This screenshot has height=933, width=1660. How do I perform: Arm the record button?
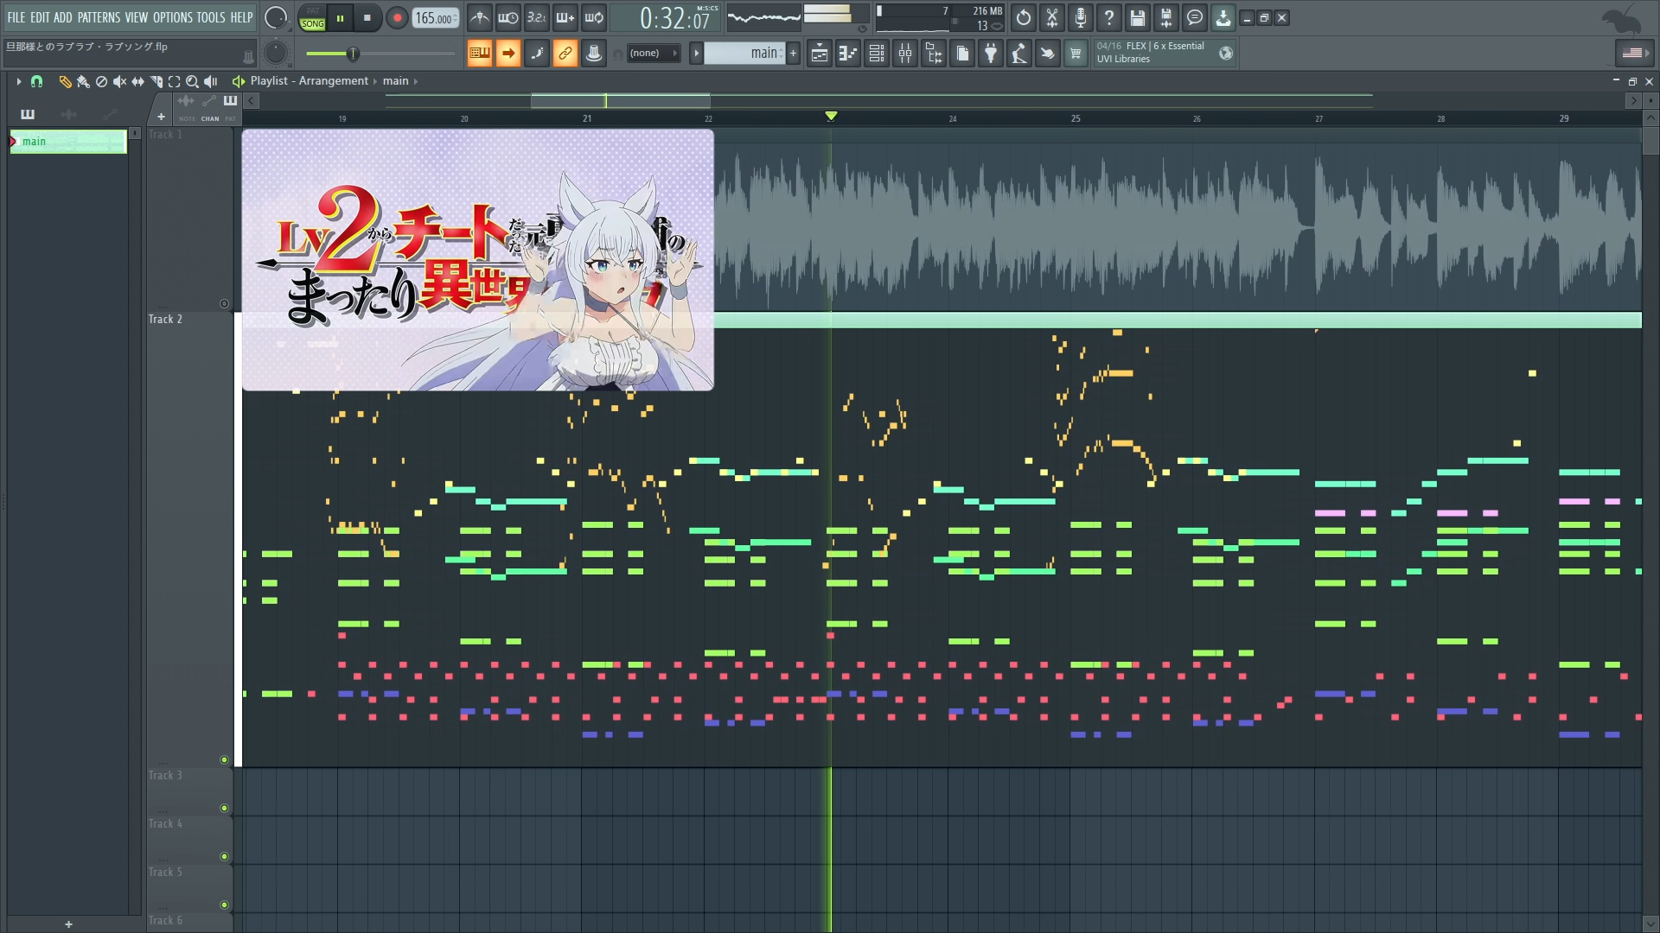397,18
